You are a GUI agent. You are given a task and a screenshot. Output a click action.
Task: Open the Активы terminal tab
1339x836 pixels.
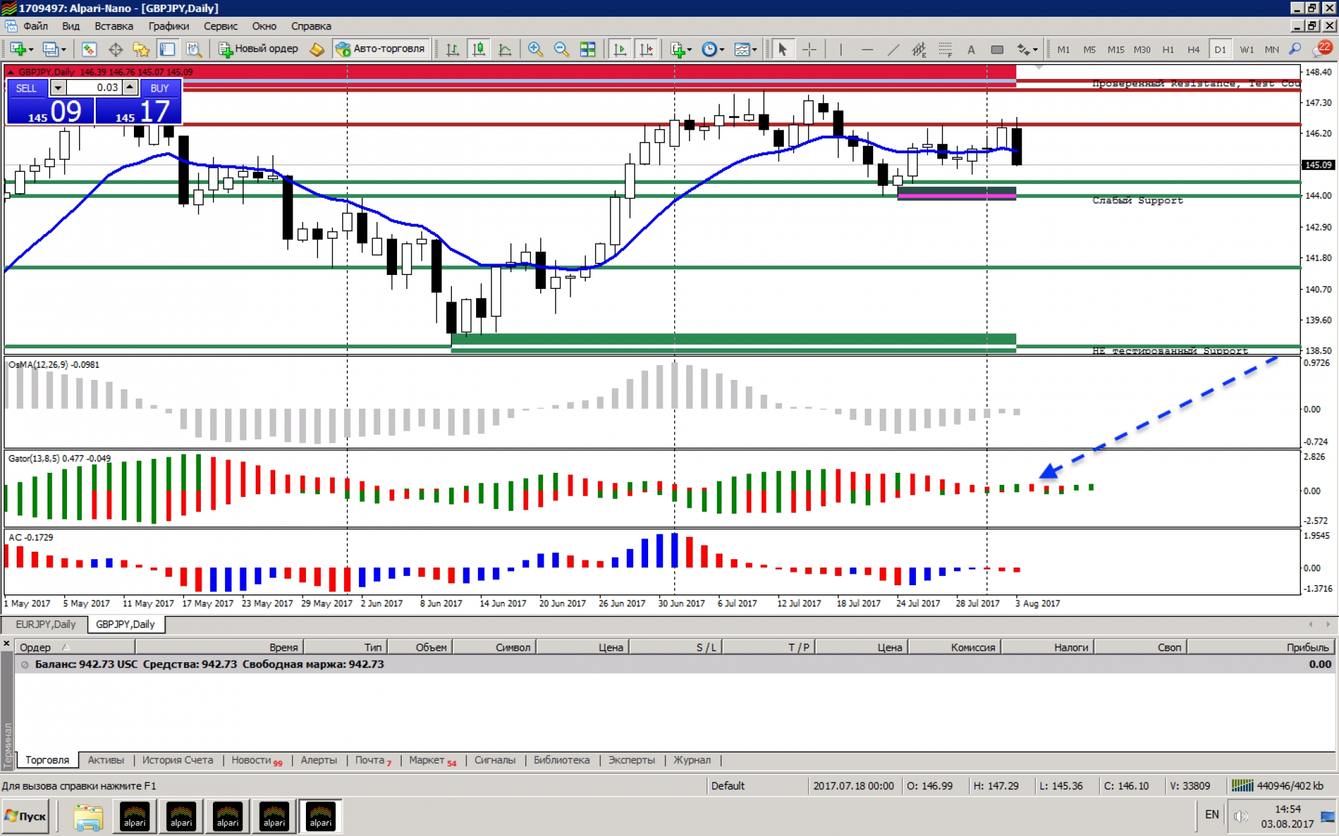pos(106,760)
